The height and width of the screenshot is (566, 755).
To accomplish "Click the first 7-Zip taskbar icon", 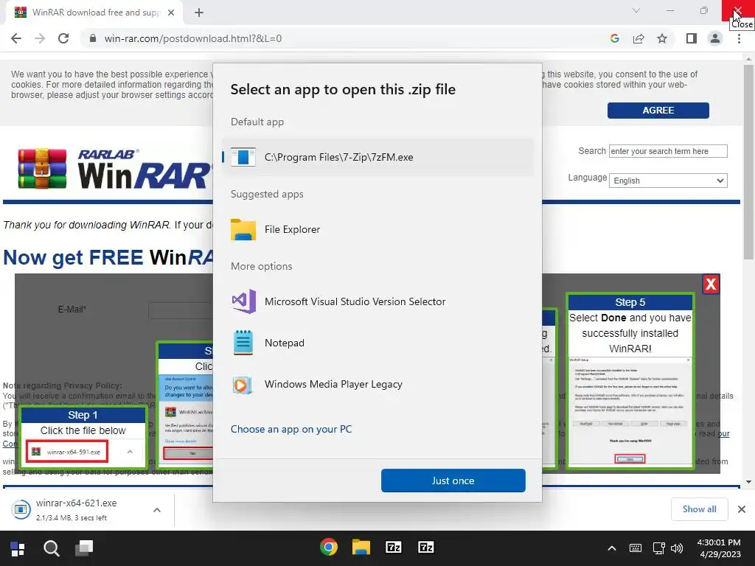I will point(394,548).
